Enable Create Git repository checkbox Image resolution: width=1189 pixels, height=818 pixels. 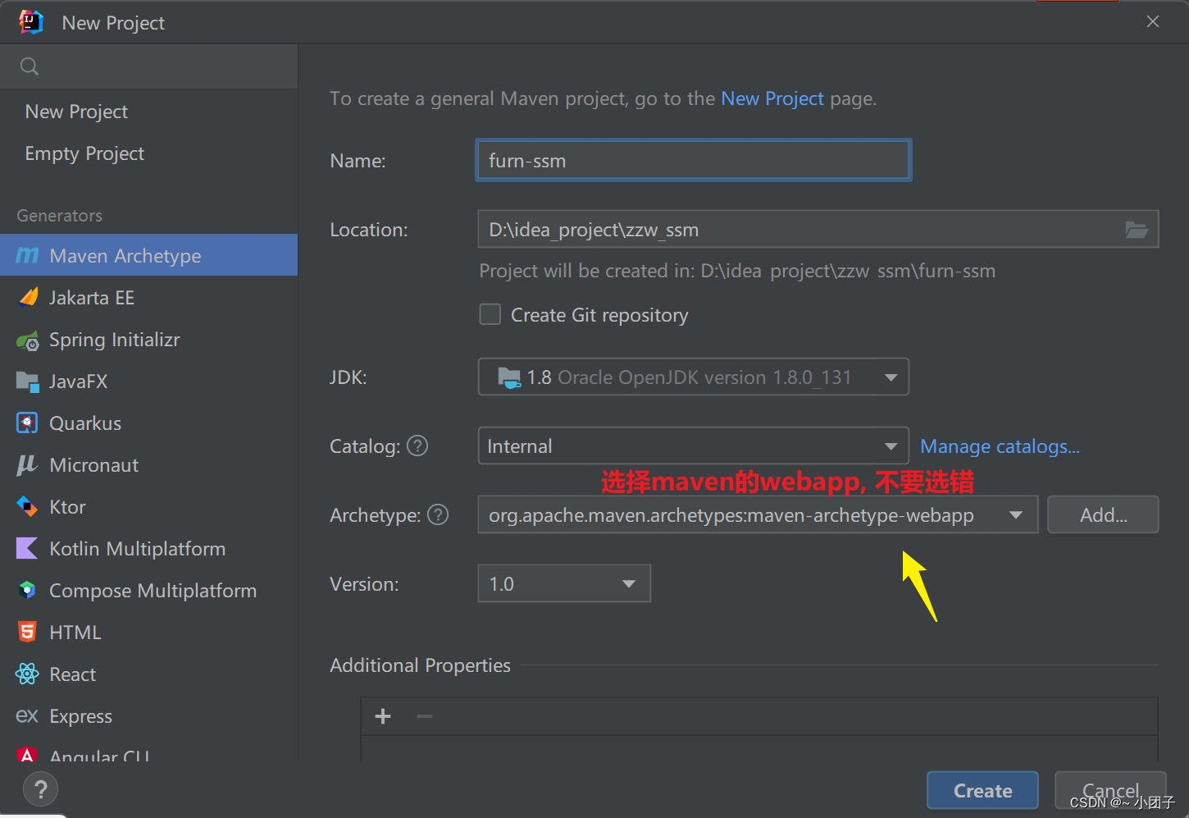click(x=490, y=314)
